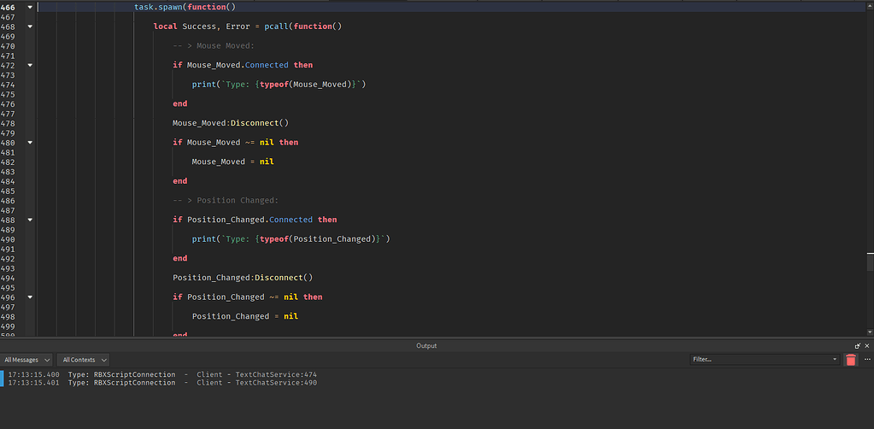Clear the output with the red trash icon
Viewport: 874px width, 429px height.
coord(850,360)
